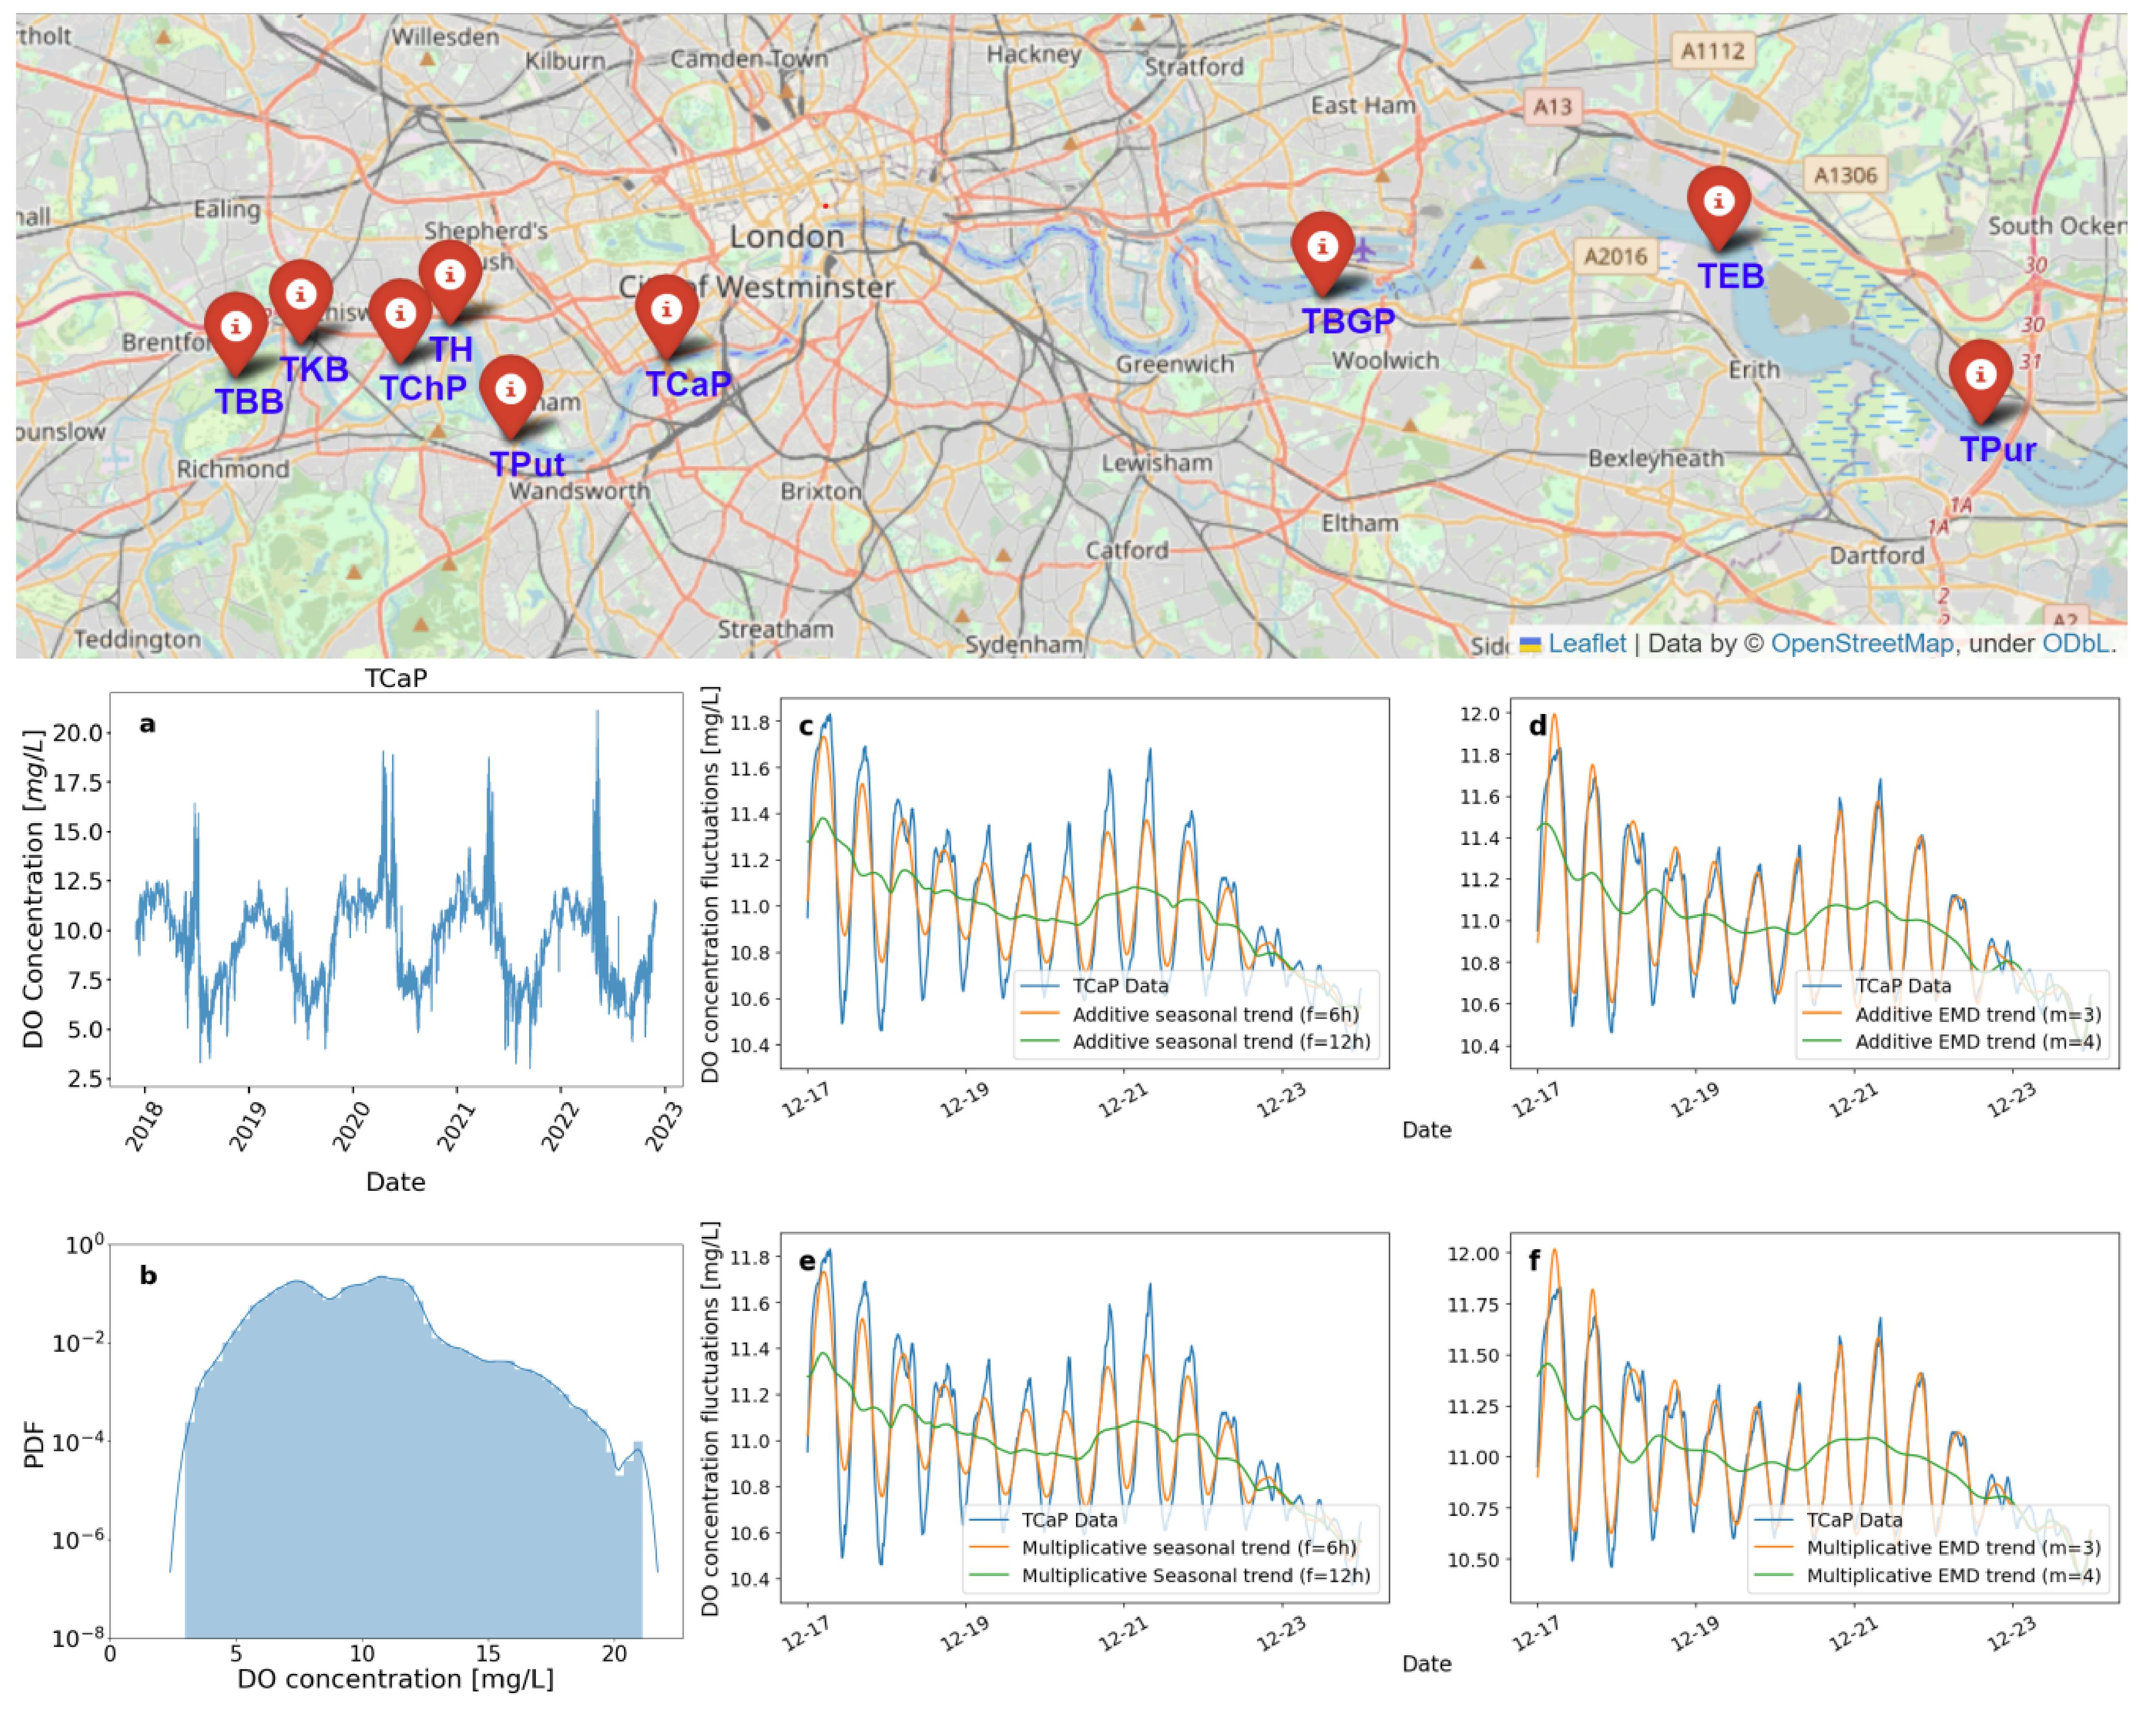Click the London city label on map
2139x1736 pixels.
pos(786,237)
